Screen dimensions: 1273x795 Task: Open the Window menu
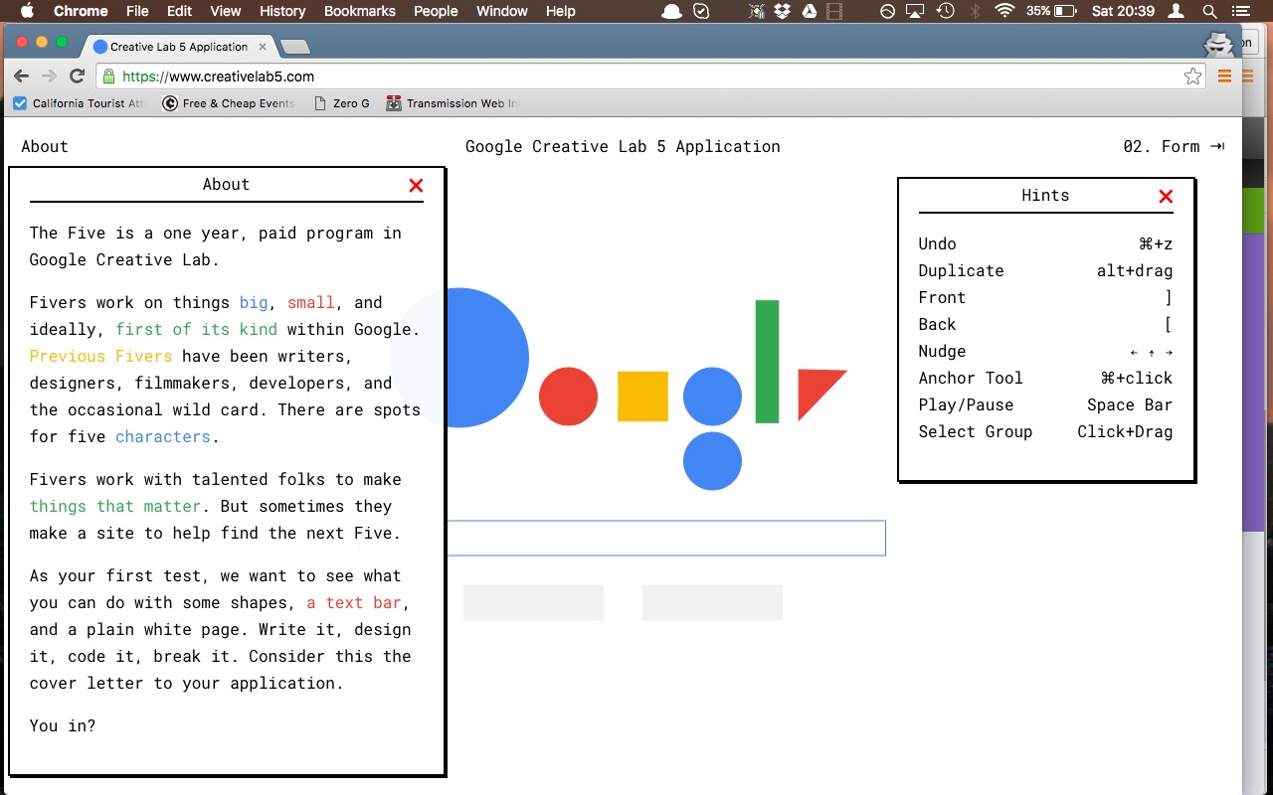pos(502,11)
